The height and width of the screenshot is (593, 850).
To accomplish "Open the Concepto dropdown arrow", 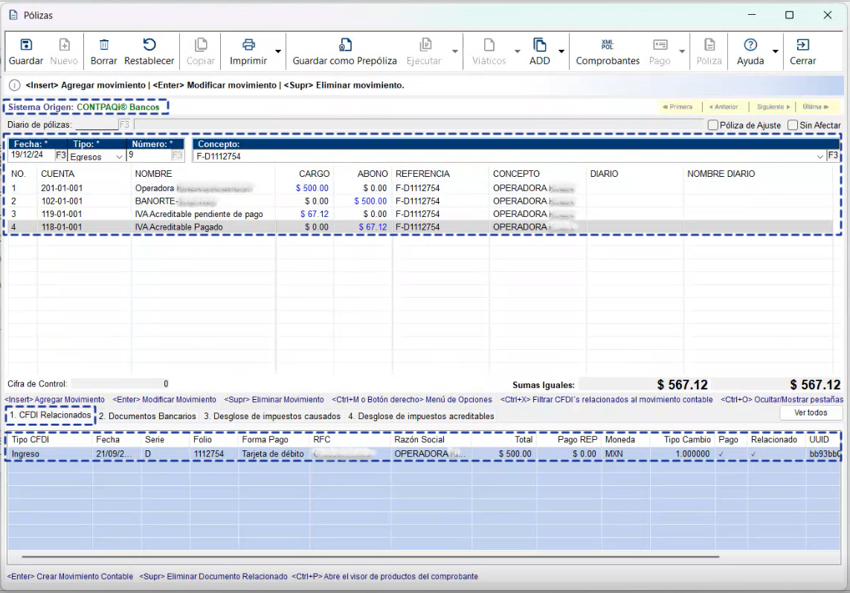I will click(820, 157).
